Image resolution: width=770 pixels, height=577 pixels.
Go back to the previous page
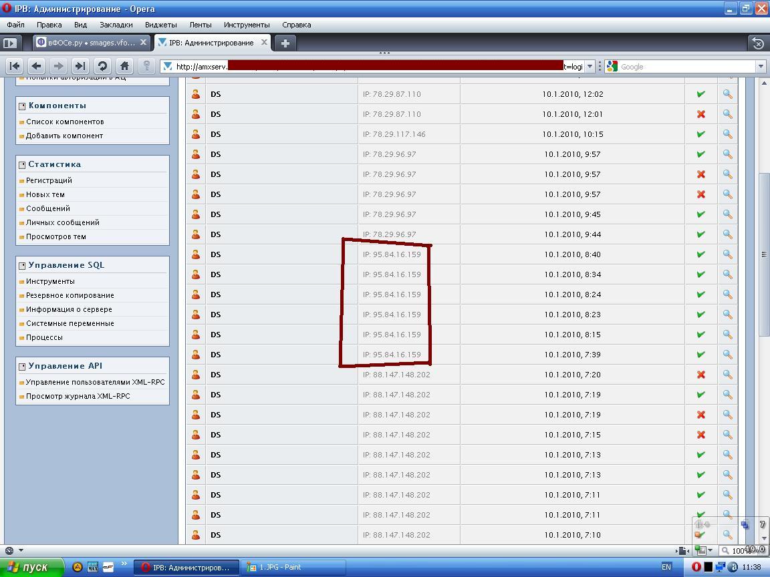coord(37,66)
